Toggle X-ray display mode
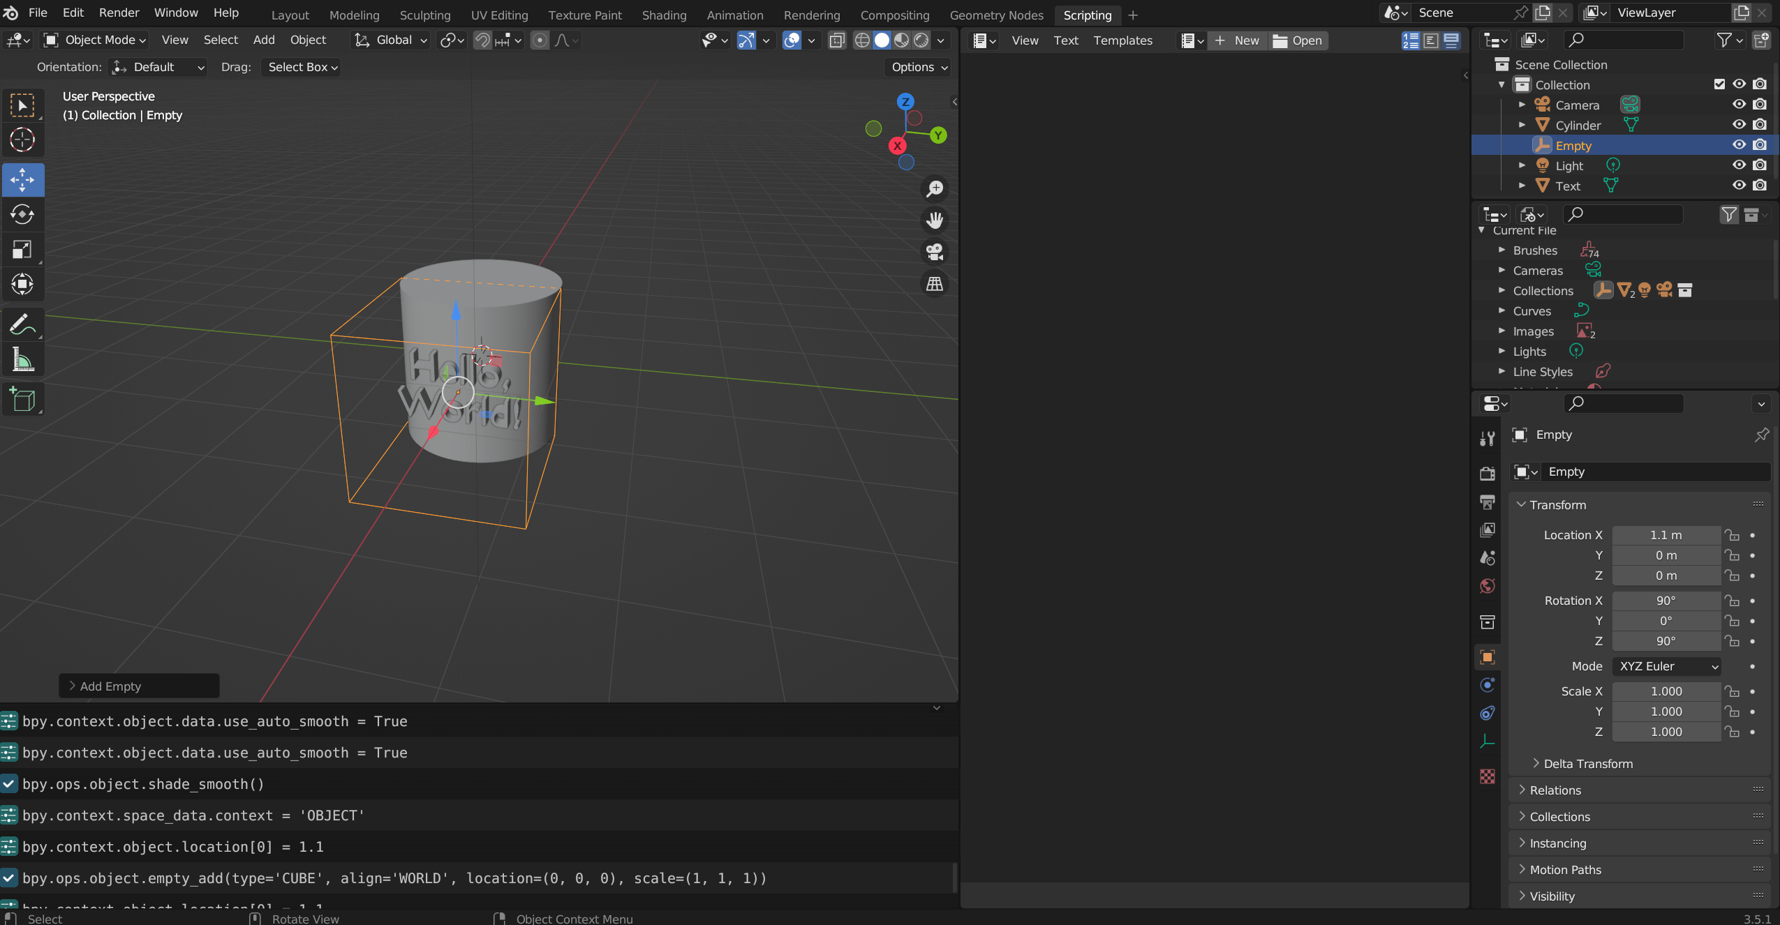The width and height of the screenshot is (1780, 925). (837, 40)
